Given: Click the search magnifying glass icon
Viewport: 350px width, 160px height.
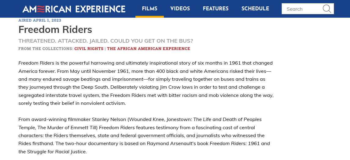Looking at the screenshot, I should [327, 9].
